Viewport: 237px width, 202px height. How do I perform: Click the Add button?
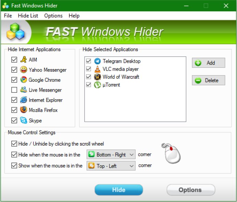coord(208,63)
